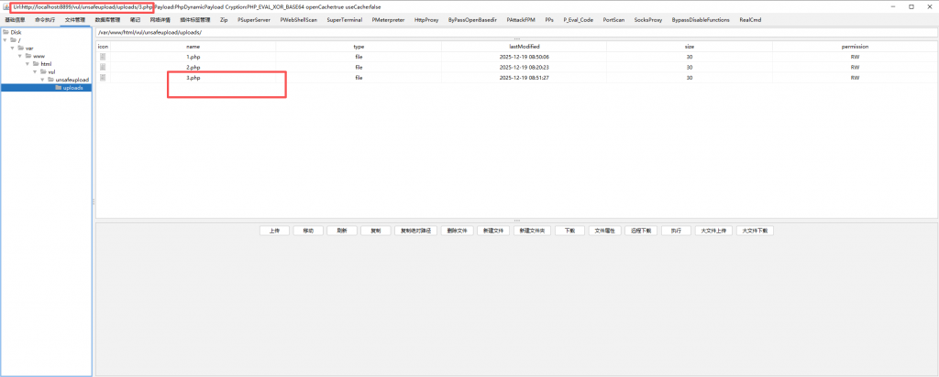
Task: Click the 移动 move button
Action: [308, 231]
